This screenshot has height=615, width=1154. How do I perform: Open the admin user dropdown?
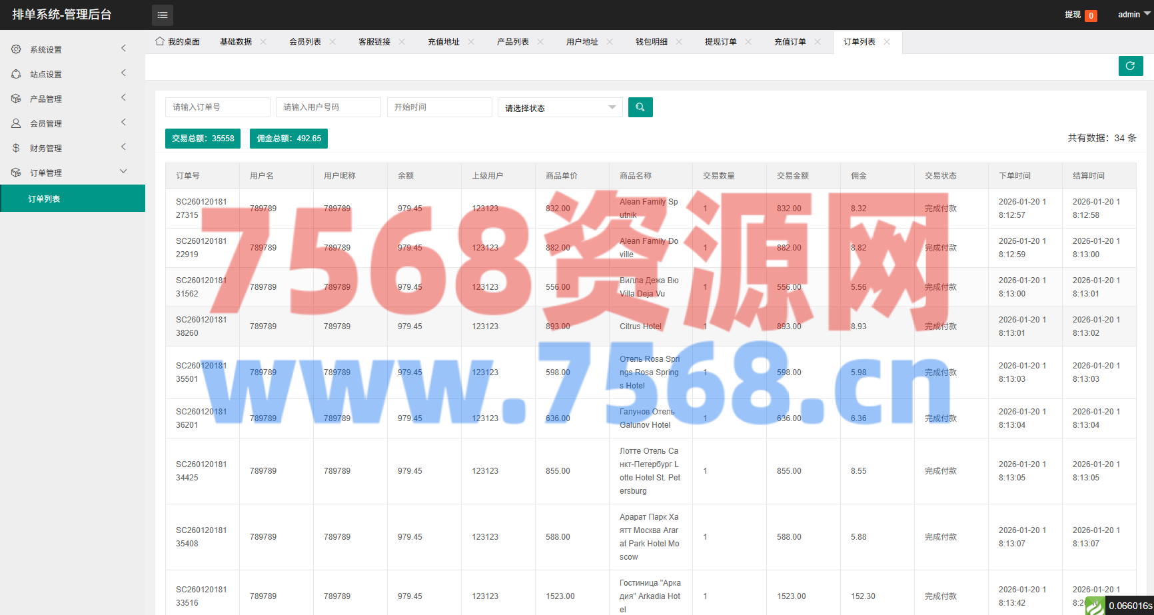[1133, 15]
